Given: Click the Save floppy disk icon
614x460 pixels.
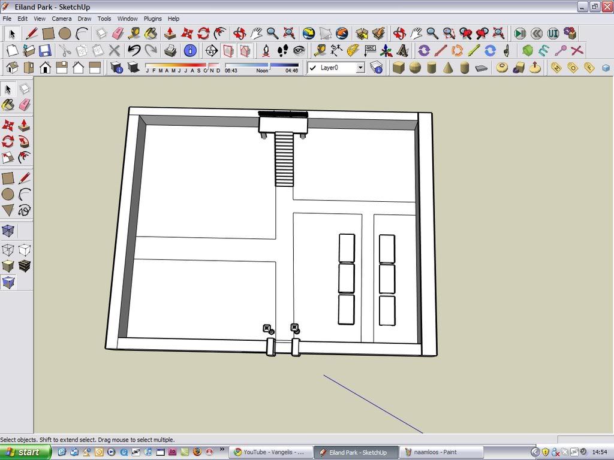Looking at the screenshot, I should point(45,50).
